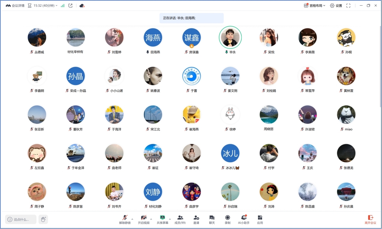The width and height of the screenshot is (382, 229).
Task: Turn on camera via 开启视频
Action: click(x=144, y=218)
